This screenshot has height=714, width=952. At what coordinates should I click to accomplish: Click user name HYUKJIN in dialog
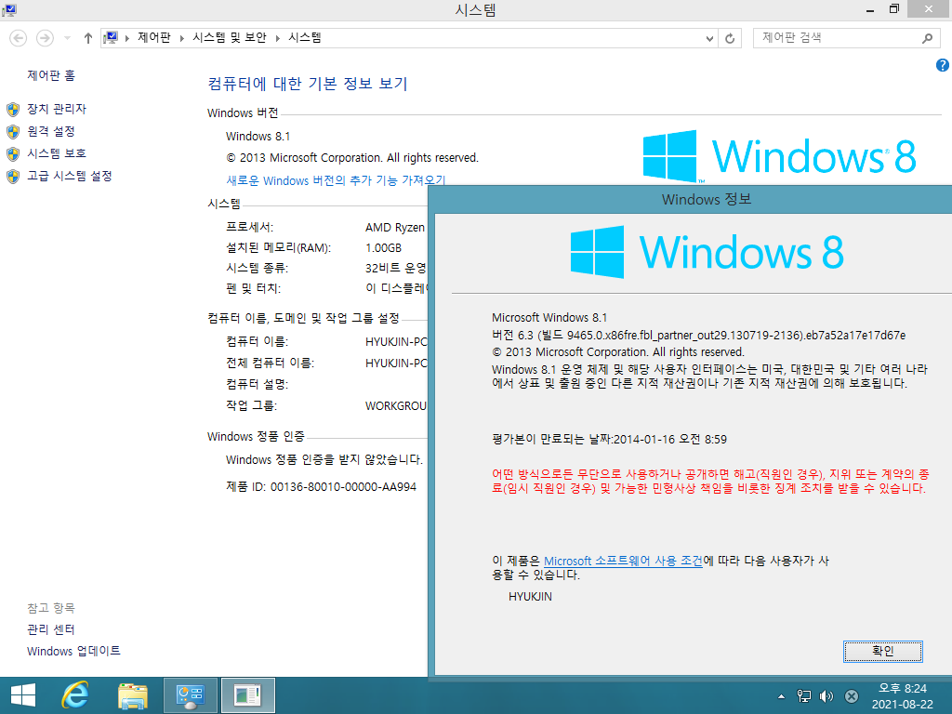pyautogui.click(x=530, y=597)
